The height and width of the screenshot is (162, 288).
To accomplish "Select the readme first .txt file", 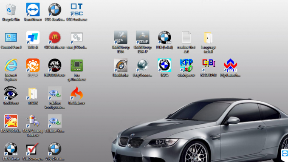I will (x=186, y=37).
